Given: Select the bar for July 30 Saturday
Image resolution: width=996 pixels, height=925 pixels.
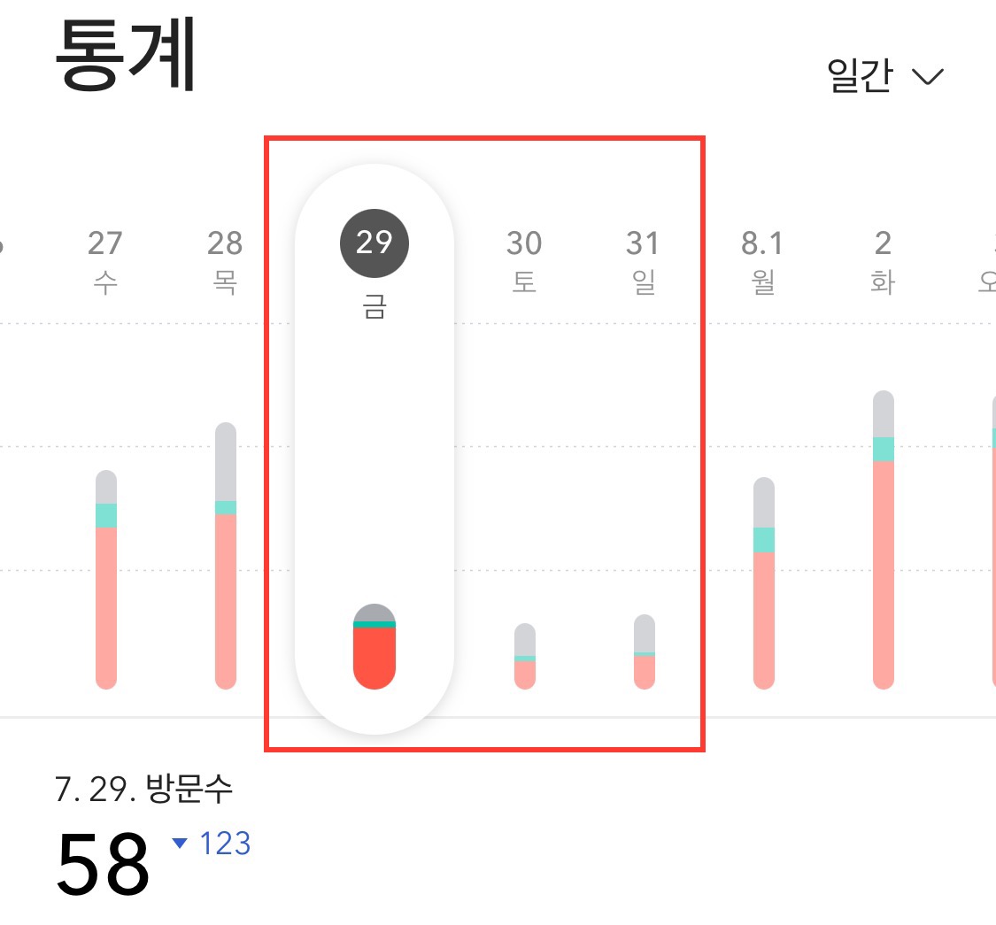Looking at the screenshot, I should (x=524, y=655).
